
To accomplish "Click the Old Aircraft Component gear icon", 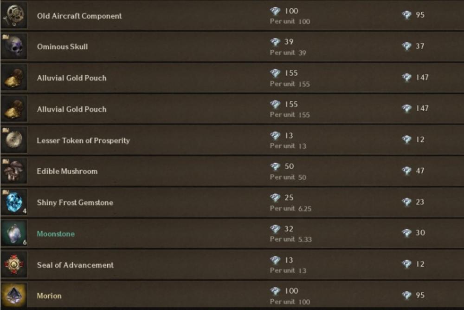I will (14, 15).
